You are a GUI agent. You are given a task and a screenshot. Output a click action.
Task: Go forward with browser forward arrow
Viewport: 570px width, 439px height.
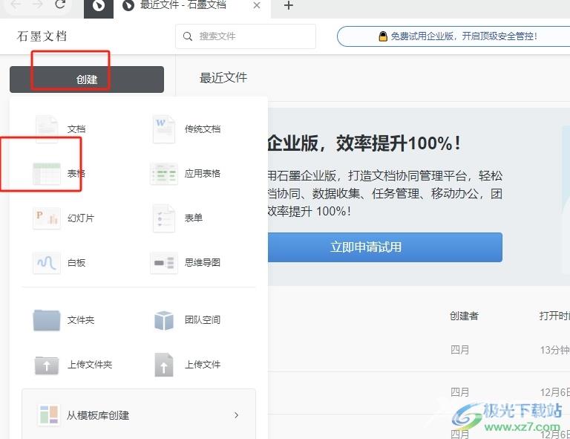click(37, 4)
